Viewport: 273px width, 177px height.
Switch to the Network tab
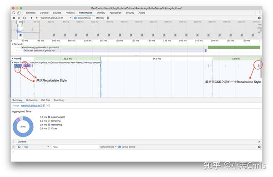point(70,13)
